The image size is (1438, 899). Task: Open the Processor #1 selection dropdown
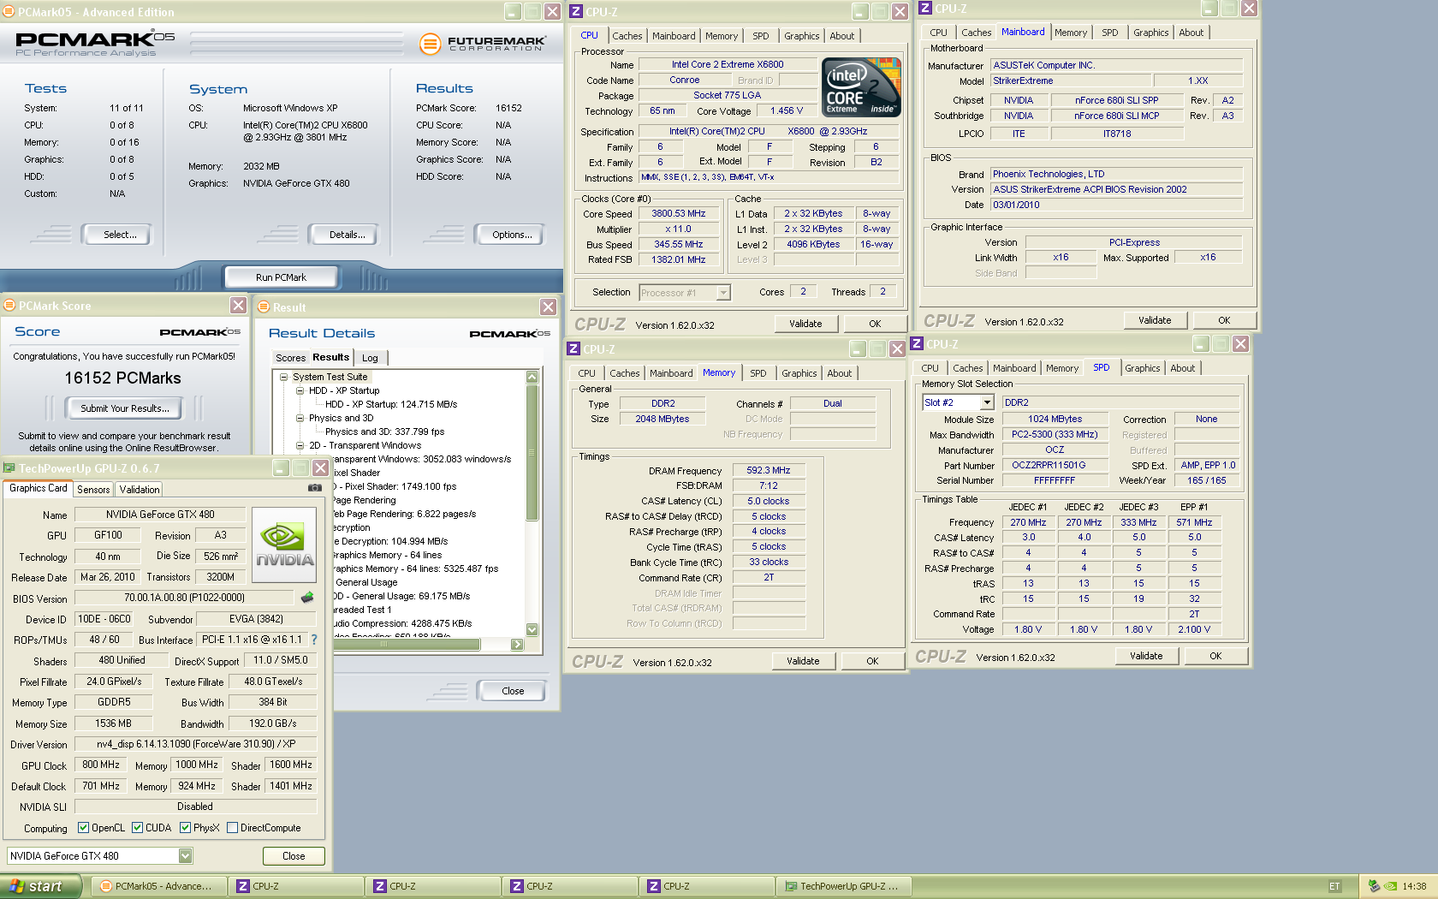click(x=723, y=293)
